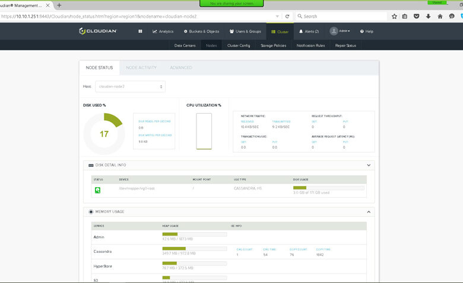Select the Nodes subtab
Image resolution: width=463 pixels, height=283 pixels.
click(211, 46)
